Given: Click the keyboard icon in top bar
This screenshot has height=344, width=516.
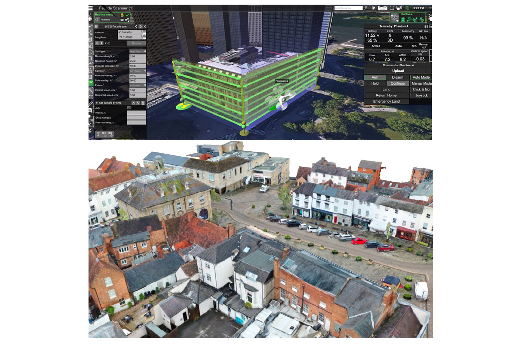Looking at the screenshot, I should pyautogui.click(x=382, y=8).
